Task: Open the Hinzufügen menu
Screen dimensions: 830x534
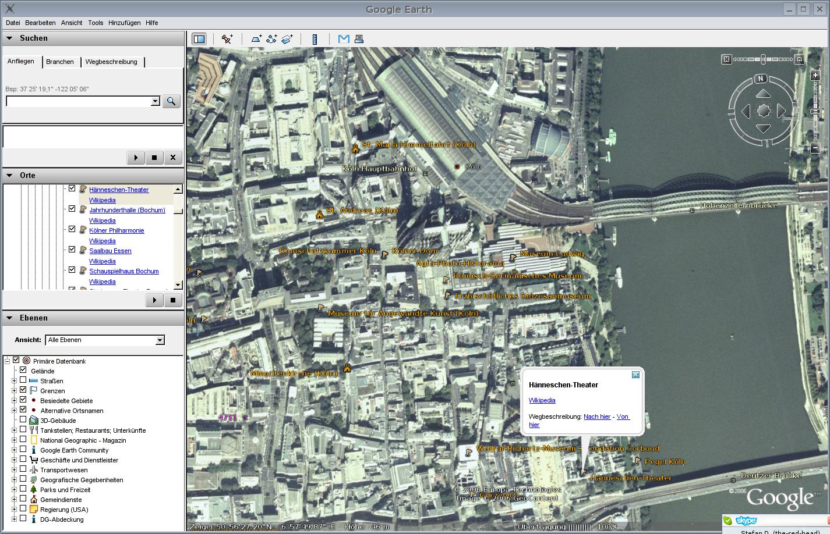Action: pyautogui.click(x=124, y=23)
